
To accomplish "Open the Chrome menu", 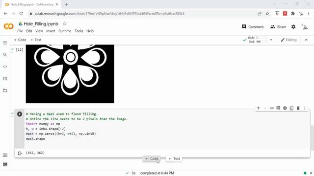I will pos(309,14).
